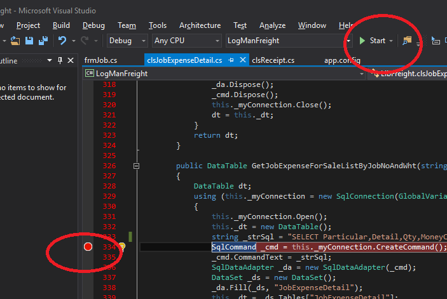Toggle auto-hide pin on Outline panel
The height and width of the screenshot is (299, 447).
60,60
